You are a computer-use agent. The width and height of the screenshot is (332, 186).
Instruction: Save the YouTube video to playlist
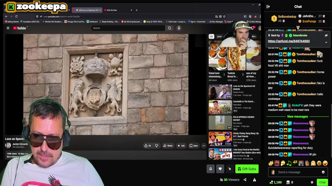coord(193,146)
